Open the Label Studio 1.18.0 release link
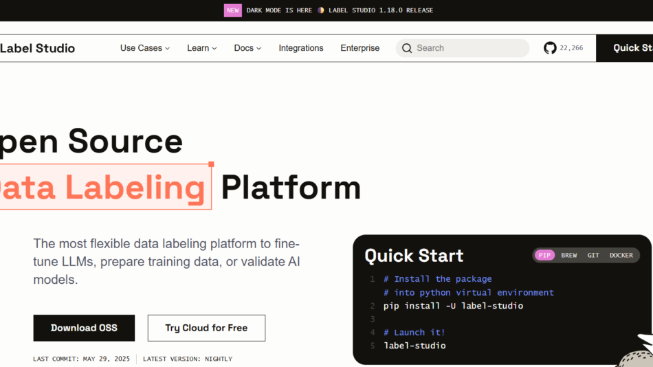Image resolution: width=653 pixels, height=367 pixels. point(381,10)
